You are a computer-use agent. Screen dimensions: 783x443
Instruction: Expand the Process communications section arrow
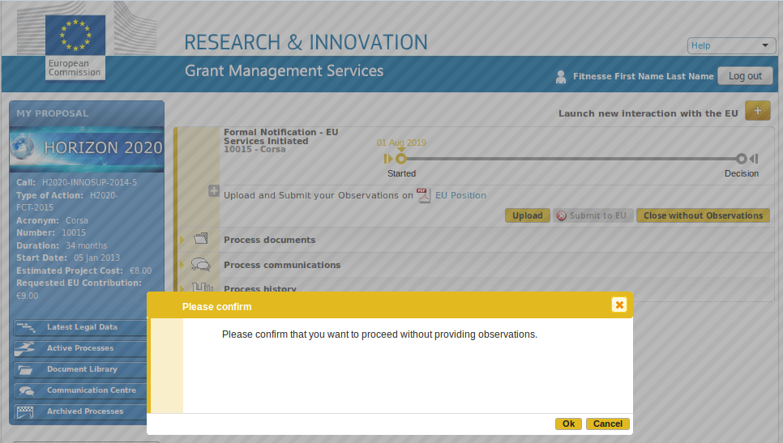(182, 265)
